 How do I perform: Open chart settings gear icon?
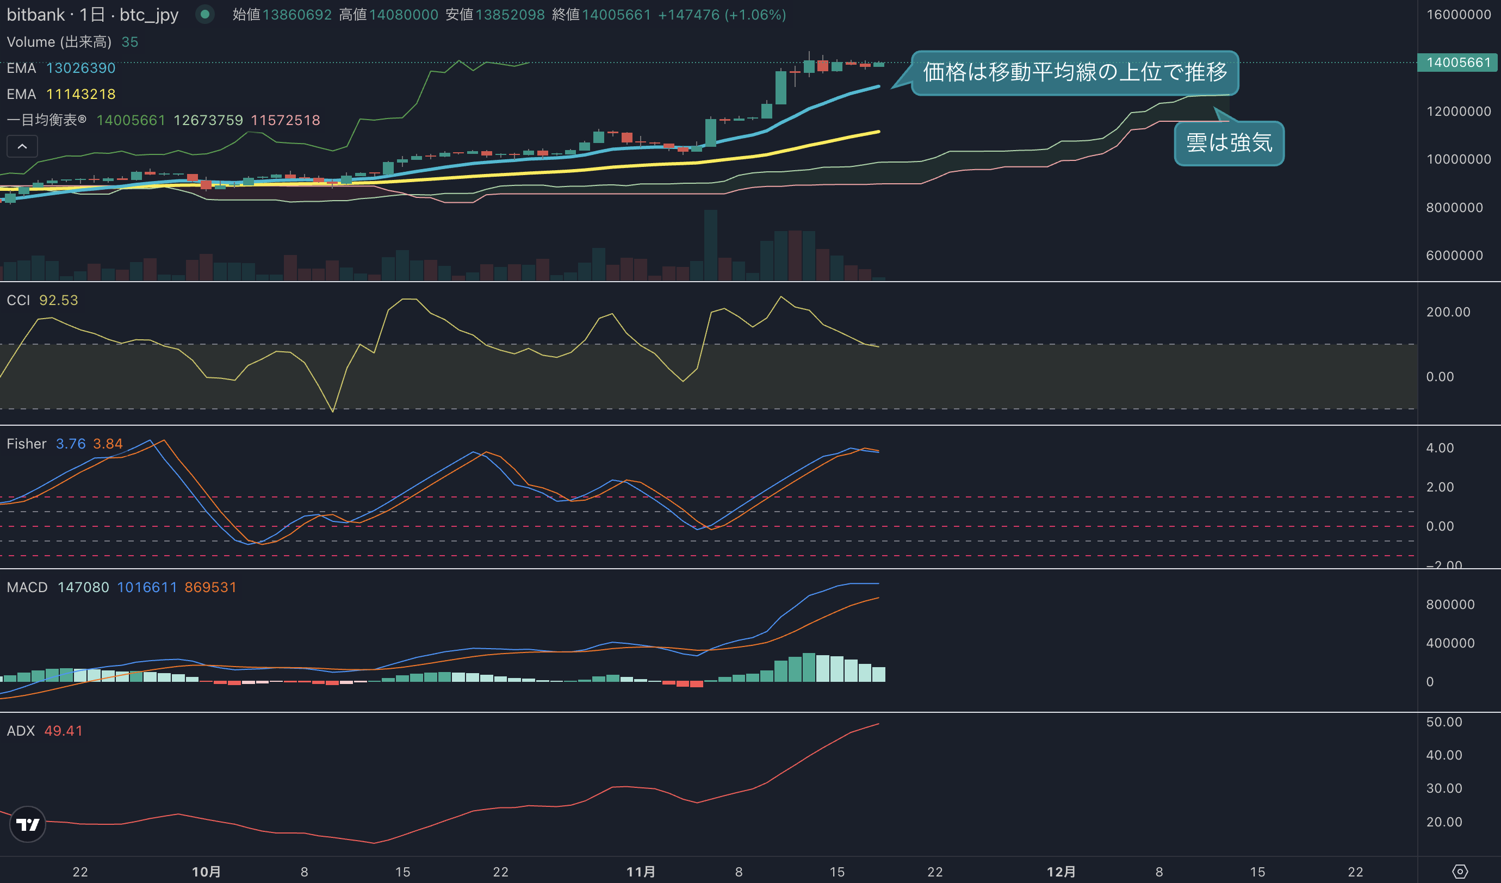pyautogui.click(x=1460, y=872)
